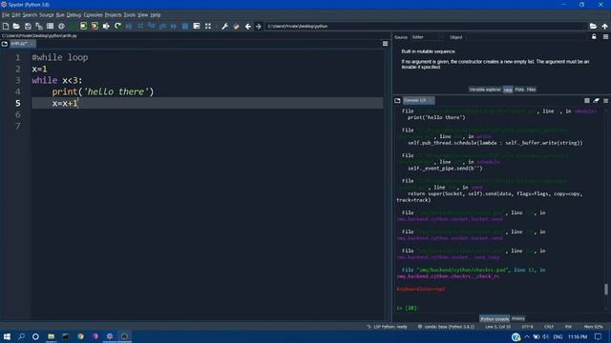This screenshot has height=343, width=611.
Task: Browse editor tabs with the folder icon
Action: [x=5, y=44]
